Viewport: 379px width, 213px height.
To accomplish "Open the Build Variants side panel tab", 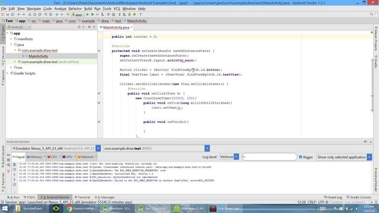I will [x=3, y=156].
